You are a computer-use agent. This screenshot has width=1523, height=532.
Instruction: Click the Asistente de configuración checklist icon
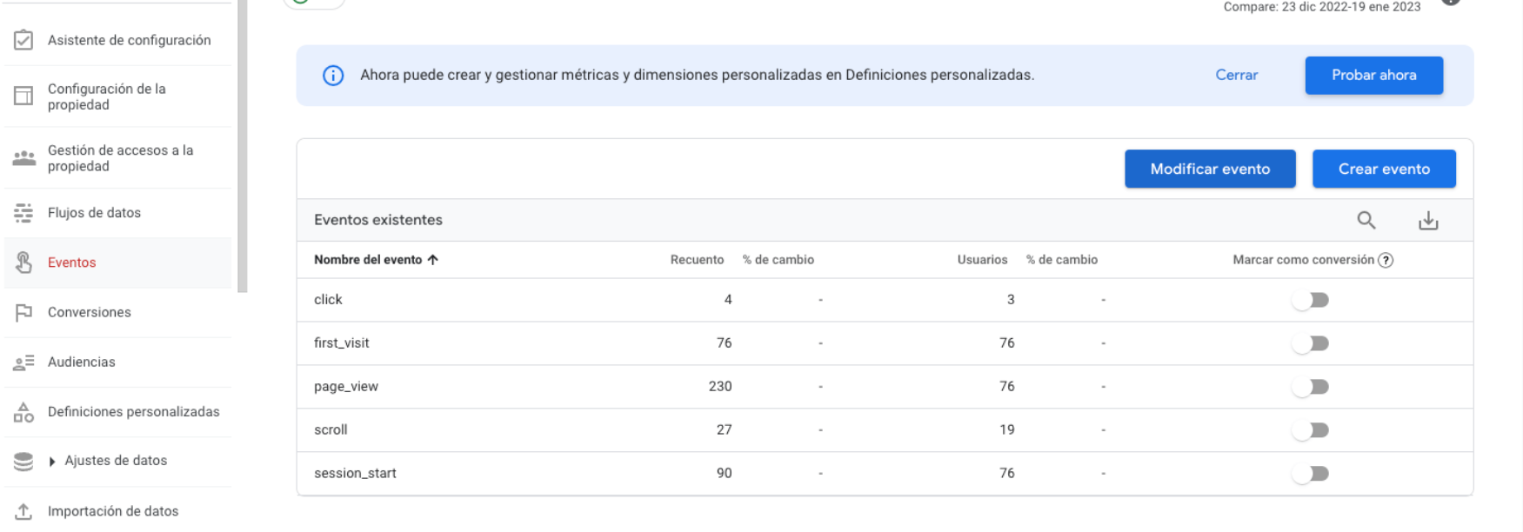[x=23, y=40]
